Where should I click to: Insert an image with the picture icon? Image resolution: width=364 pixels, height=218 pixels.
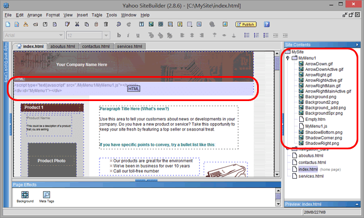(x=151, y=24)
